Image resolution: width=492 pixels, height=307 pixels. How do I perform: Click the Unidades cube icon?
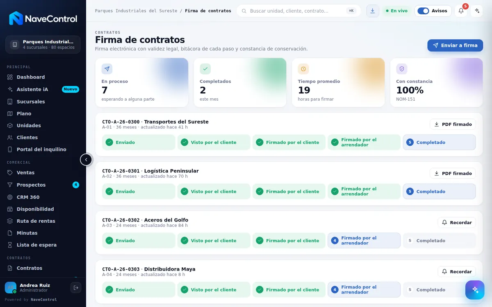click(10, 125)
